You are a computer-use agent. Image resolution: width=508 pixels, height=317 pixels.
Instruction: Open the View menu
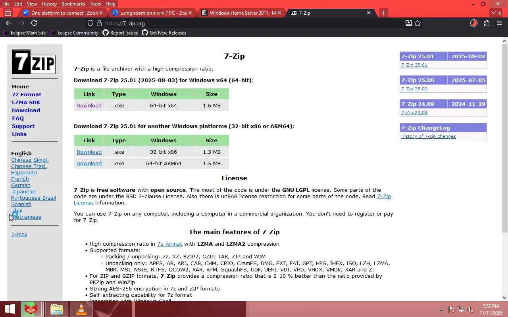point(32,4)
